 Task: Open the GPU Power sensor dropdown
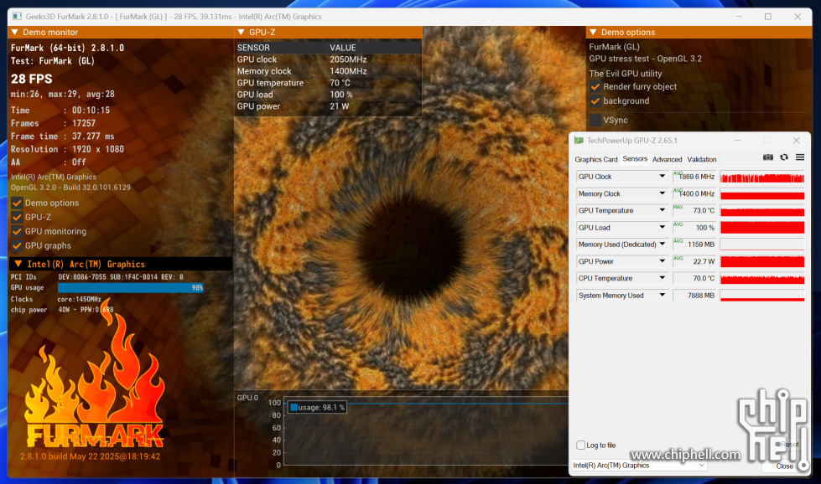663,261
